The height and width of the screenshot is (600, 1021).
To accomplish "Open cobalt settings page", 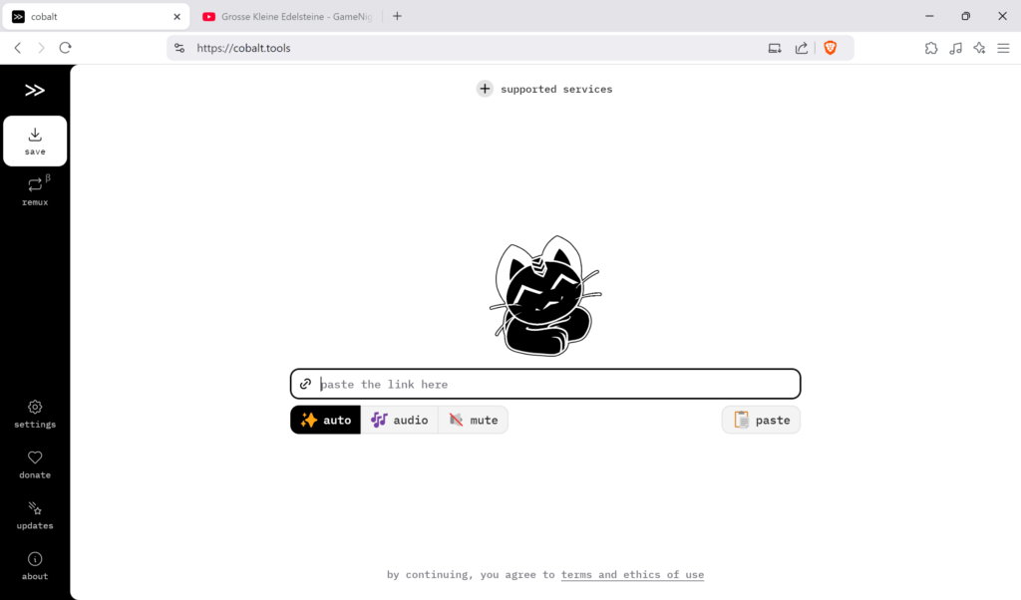I will (35, 414).
